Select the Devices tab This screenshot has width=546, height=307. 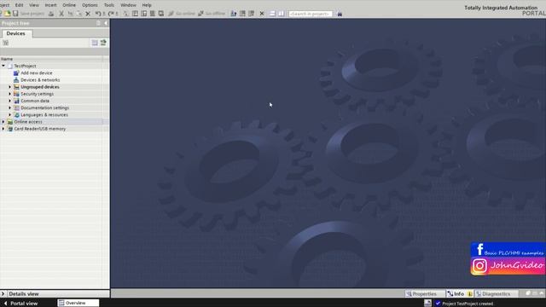pyautogui.click(x=16, y=33)
